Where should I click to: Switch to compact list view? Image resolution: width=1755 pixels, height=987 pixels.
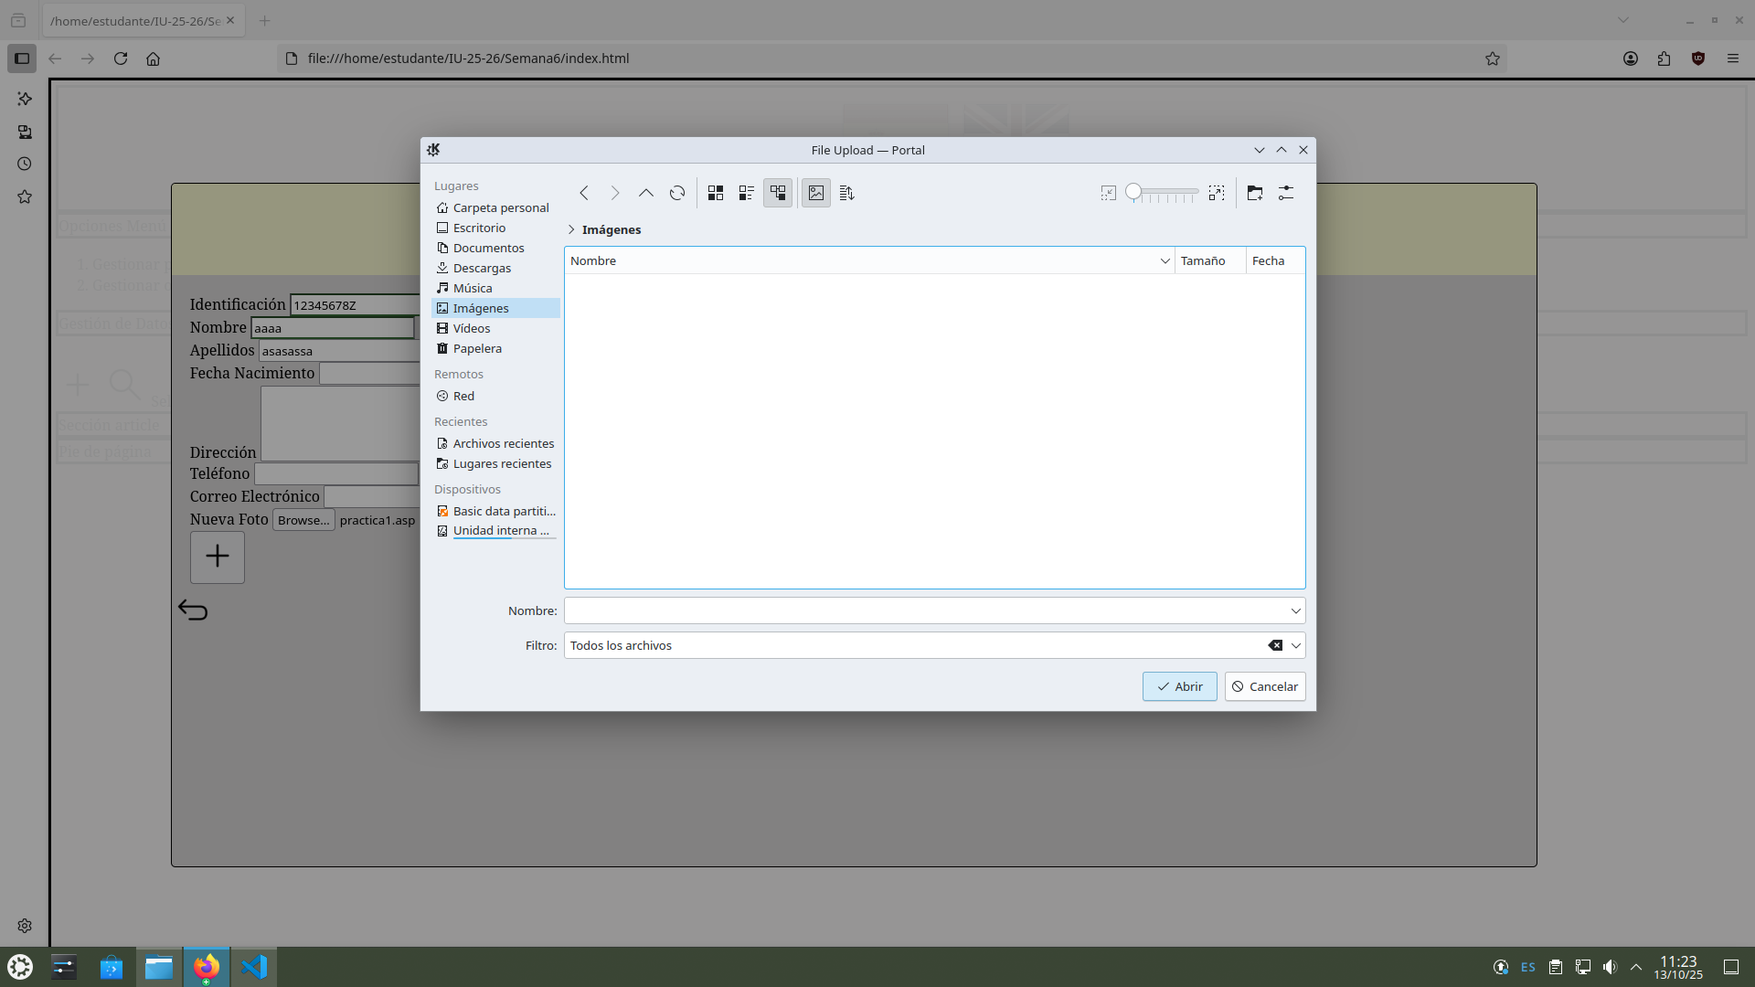click(x=747, y=193)
